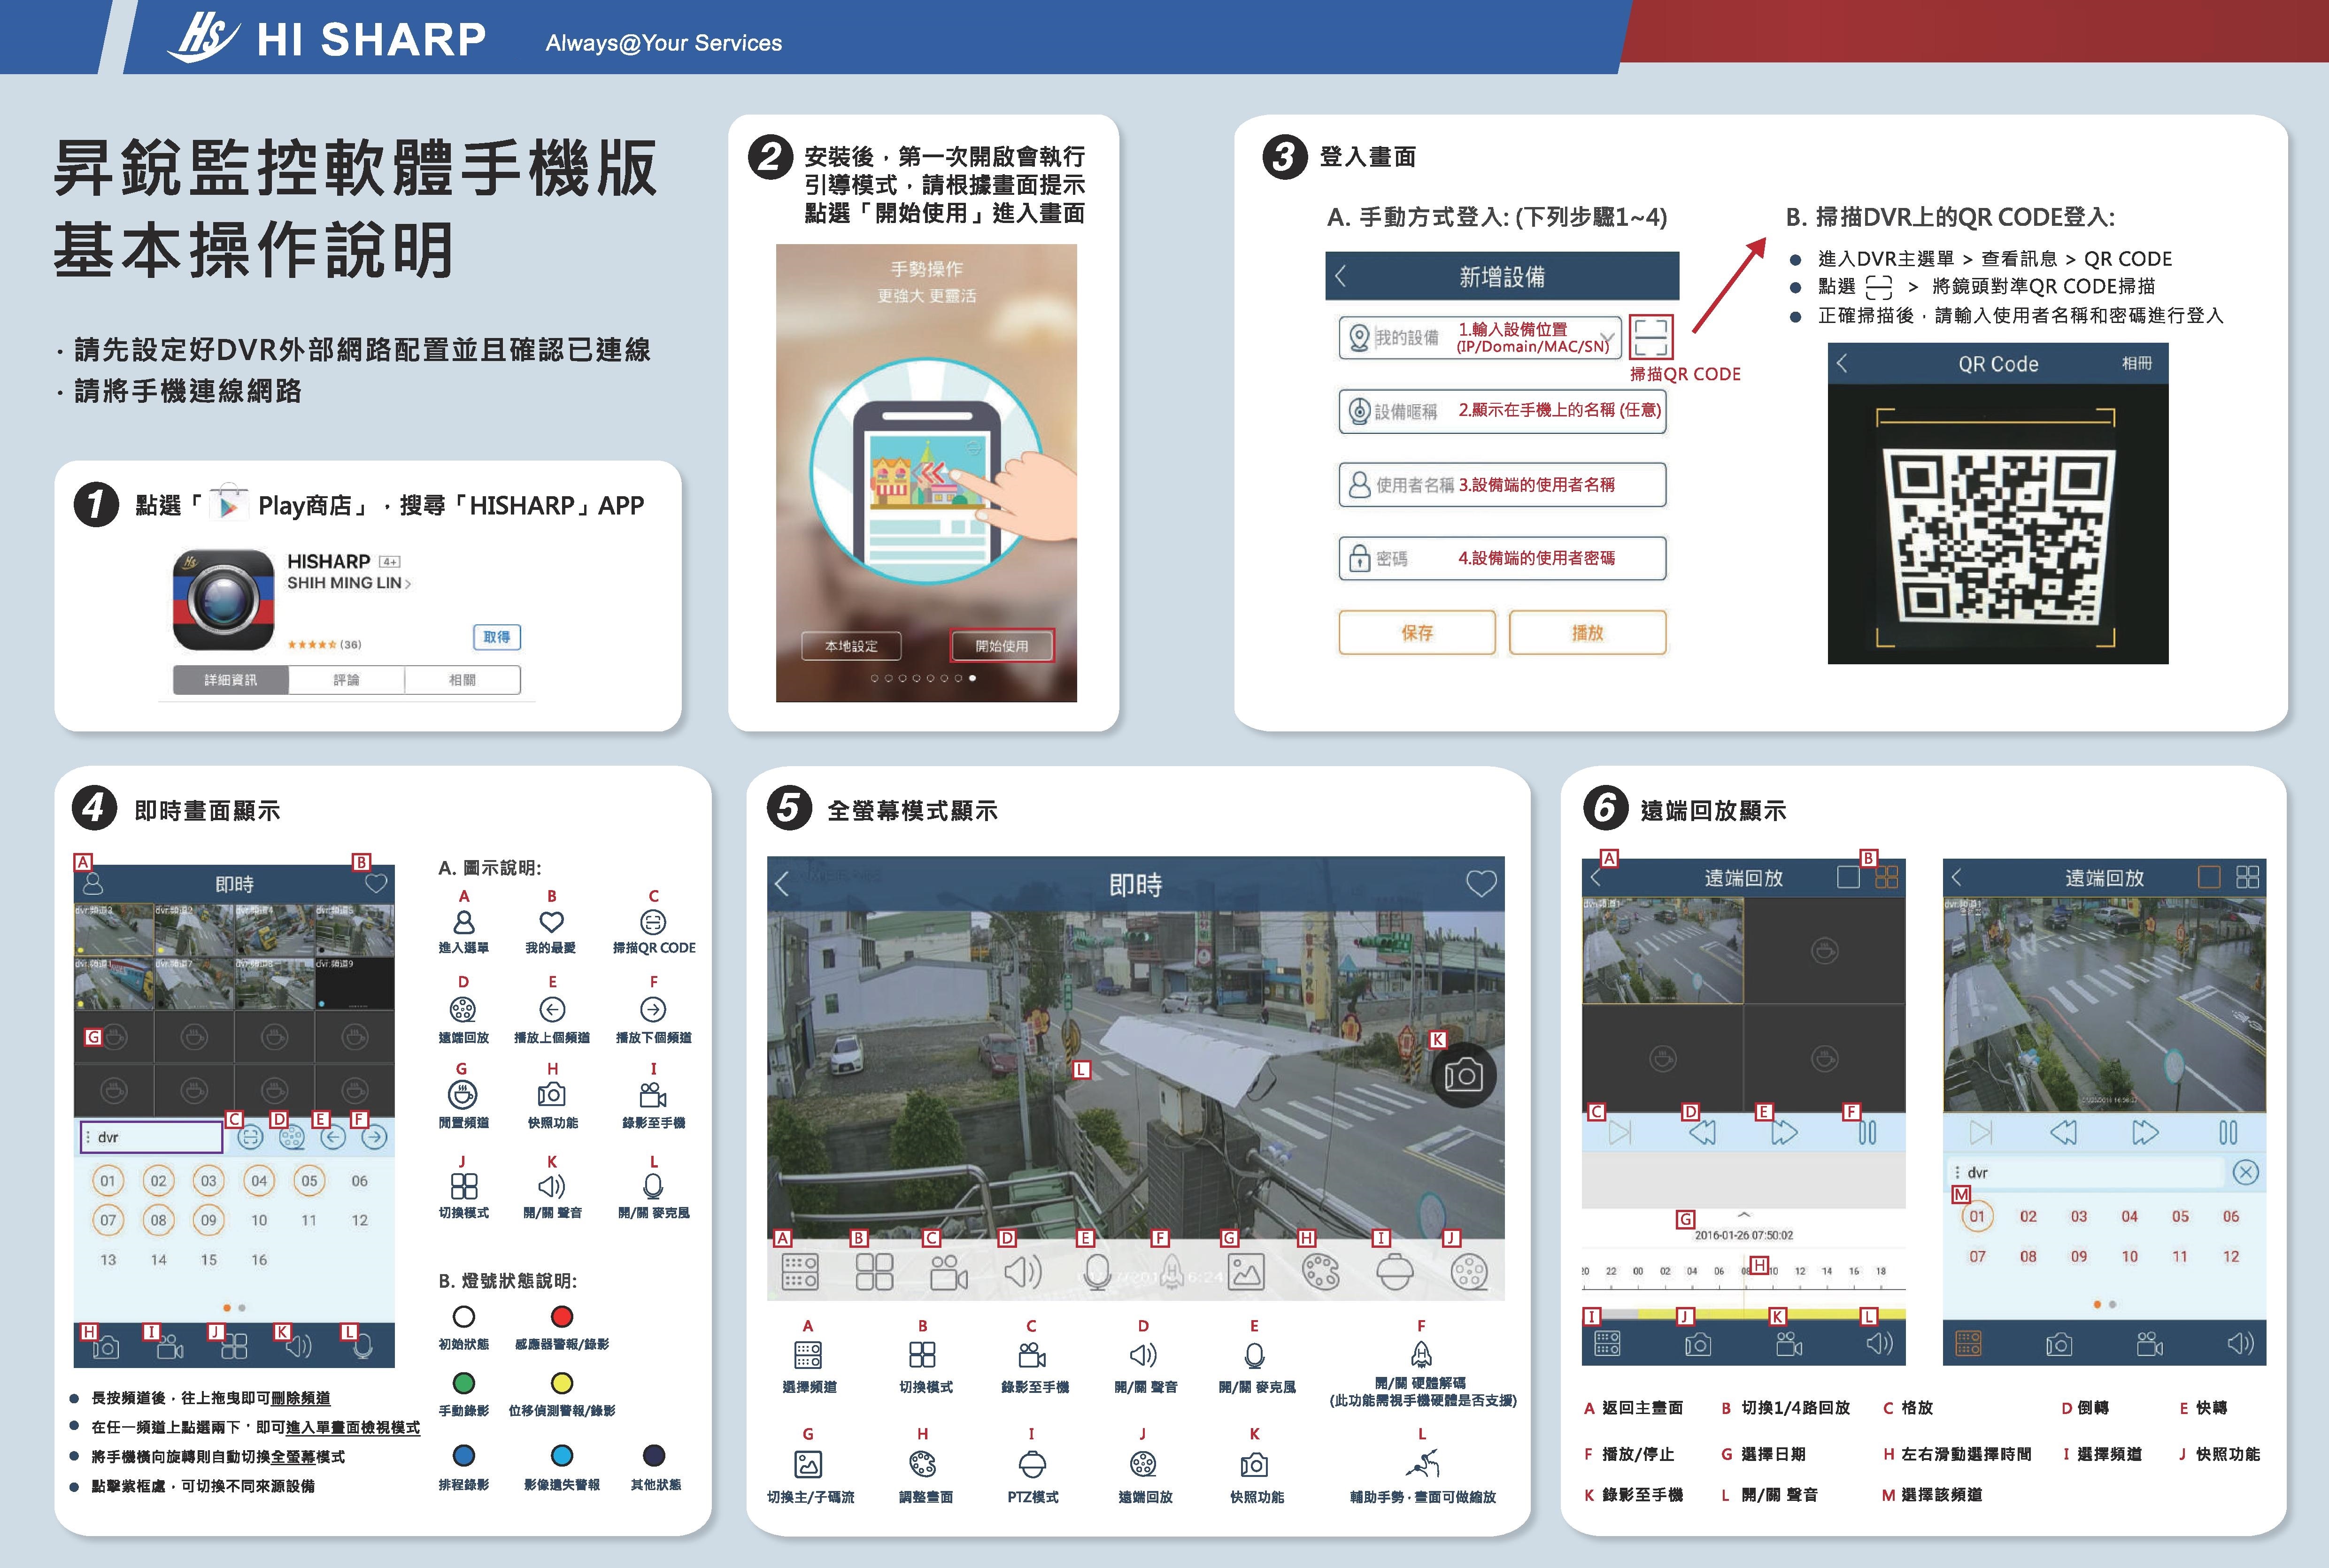
Task: Open the user menu icon in small 即時 phone header
Action: coord(93,884)
